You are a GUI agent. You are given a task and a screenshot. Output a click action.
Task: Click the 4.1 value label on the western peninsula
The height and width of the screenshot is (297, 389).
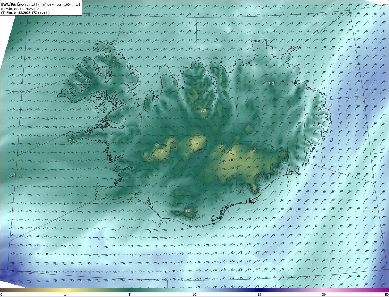(72, 139)
